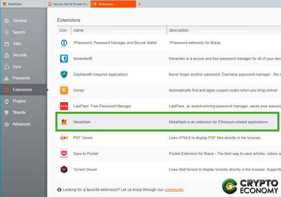Click the icon column header
Viewport: 281px width, 197px height.
63,30
